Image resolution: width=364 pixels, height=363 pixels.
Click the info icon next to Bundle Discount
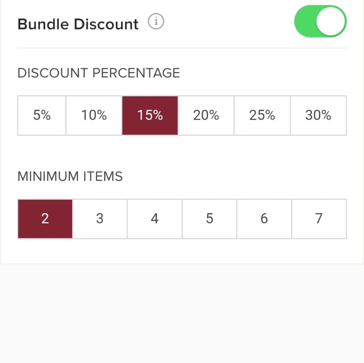coord(156,21)
